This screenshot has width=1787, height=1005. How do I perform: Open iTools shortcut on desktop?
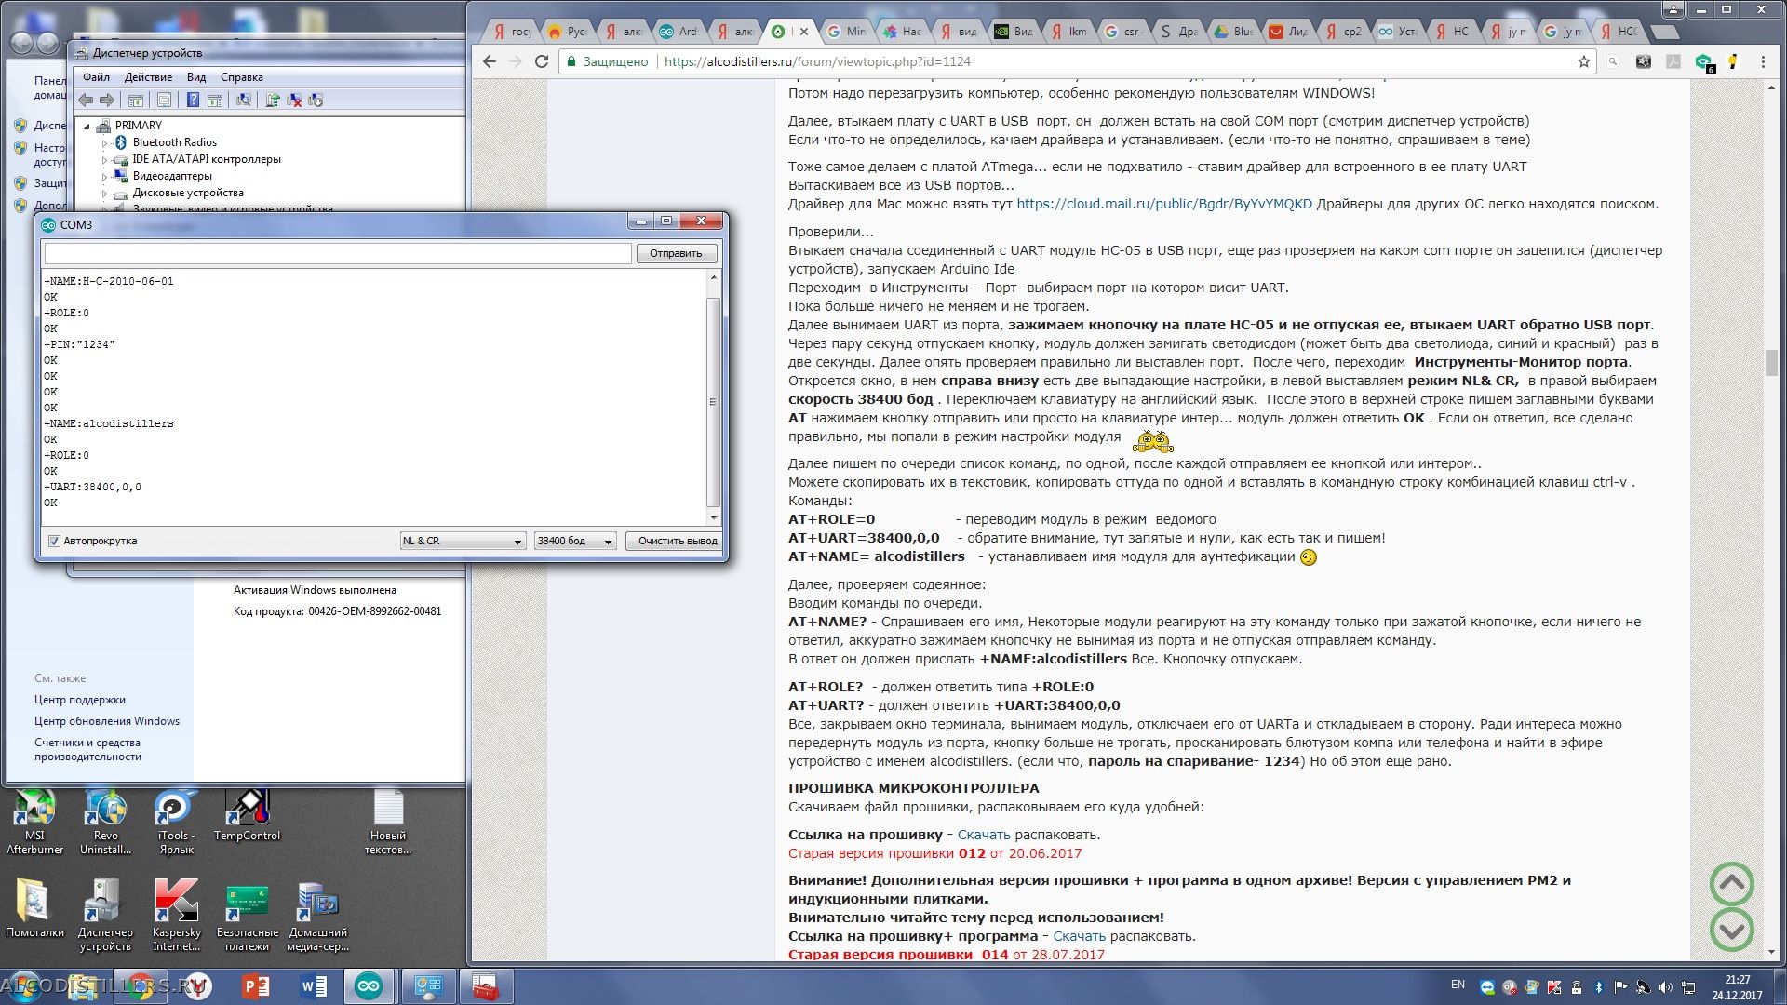[176, 823]
